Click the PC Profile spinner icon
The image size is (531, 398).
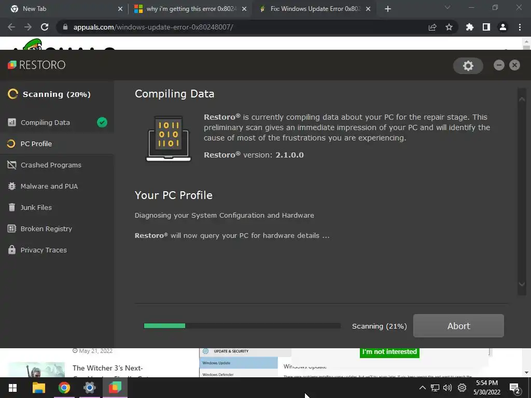11,144
